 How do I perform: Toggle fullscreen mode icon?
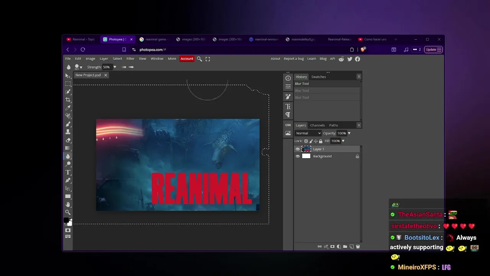pos(208,59)
